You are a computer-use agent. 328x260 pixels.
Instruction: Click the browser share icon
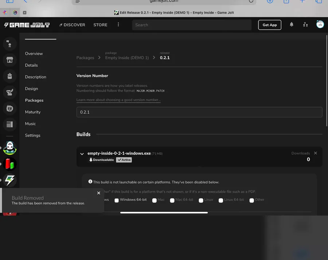point(286,1)
